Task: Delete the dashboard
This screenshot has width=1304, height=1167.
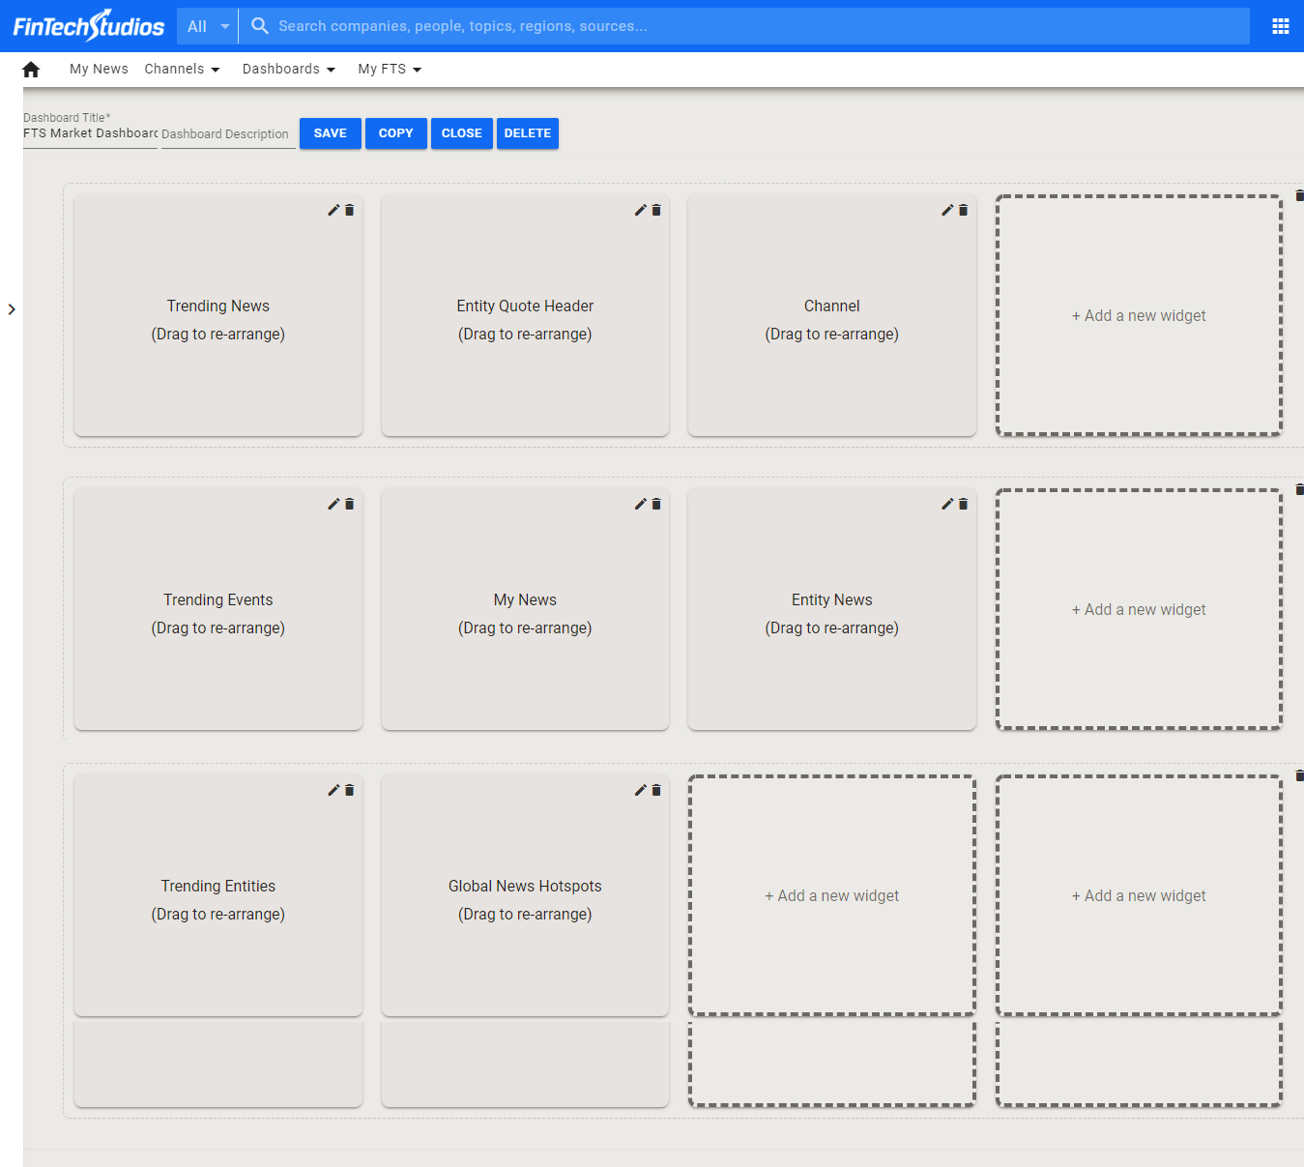Action: [528, 133]
